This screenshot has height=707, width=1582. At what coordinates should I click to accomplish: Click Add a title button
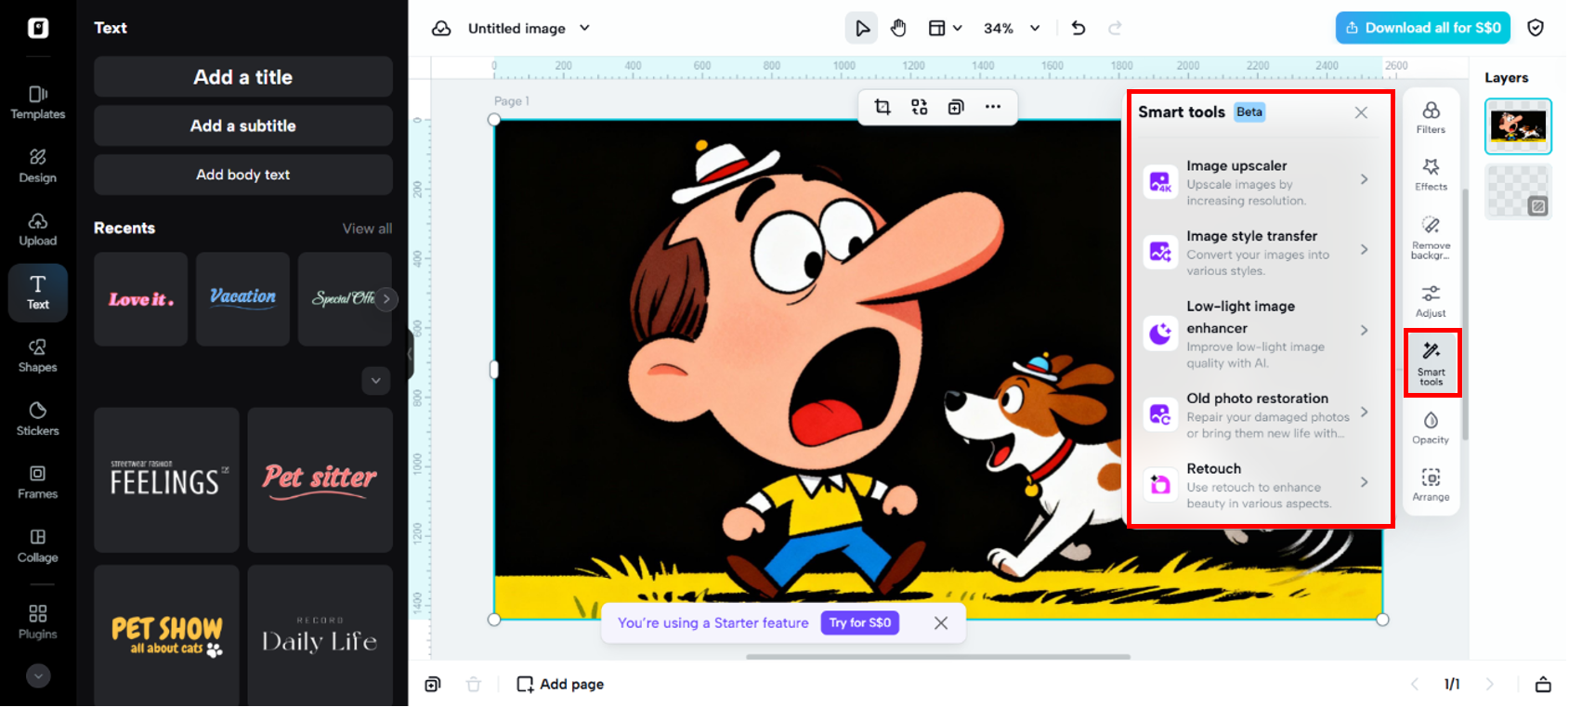click(x=243, y=77)
